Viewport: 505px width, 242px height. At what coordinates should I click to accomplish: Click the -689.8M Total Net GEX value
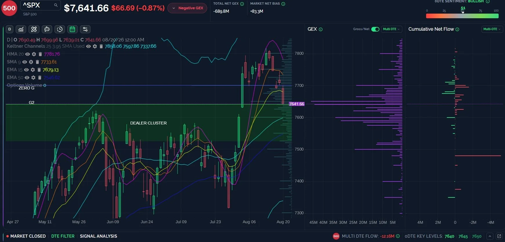pos(221,11)
